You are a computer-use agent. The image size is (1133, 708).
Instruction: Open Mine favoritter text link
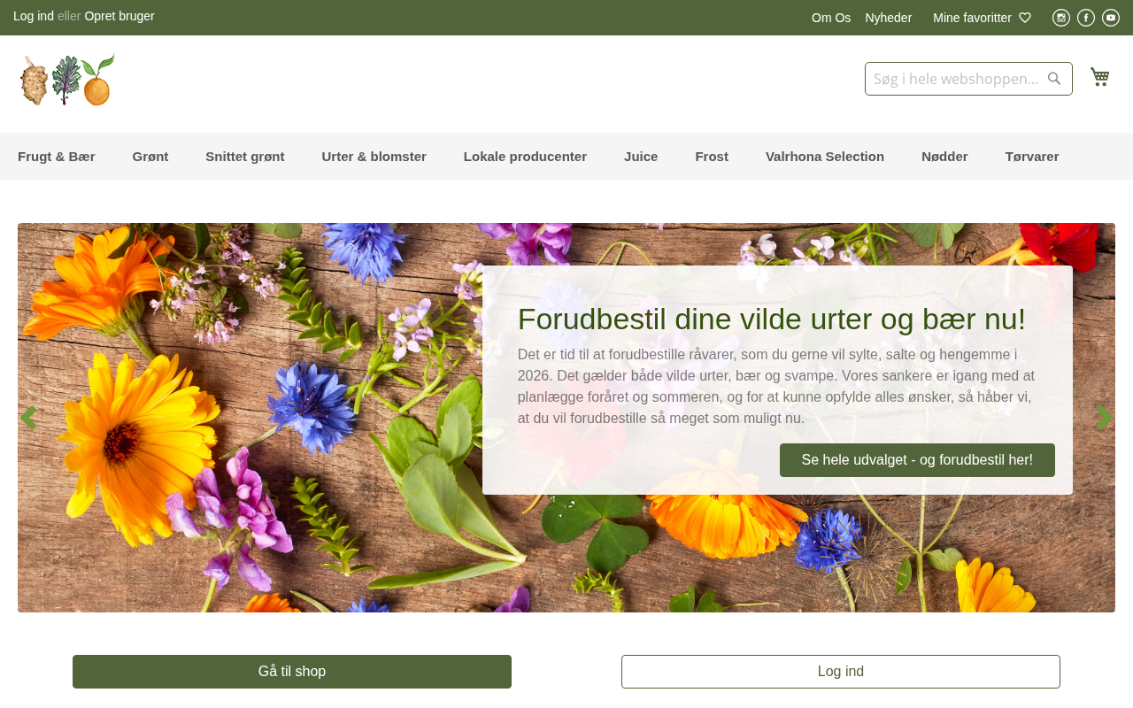coord(972,18)
